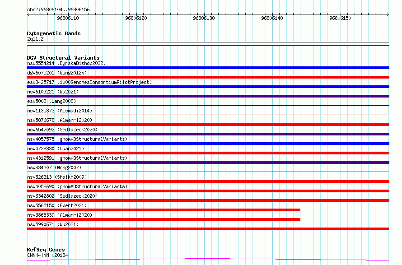Click the nsv4312591 (gnomADStructuralVariants) label

pyautogui.click(x=77, y=158)
